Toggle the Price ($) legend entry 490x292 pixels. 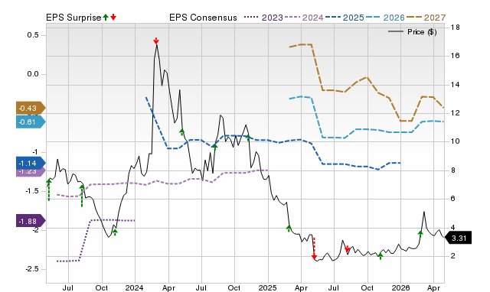point(413,32)
